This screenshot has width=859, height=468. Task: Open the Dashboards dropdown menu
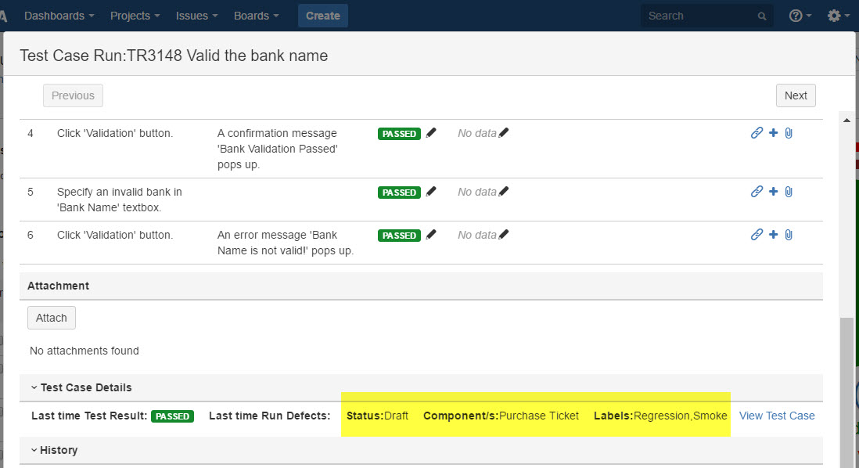[x=59, y=16]
